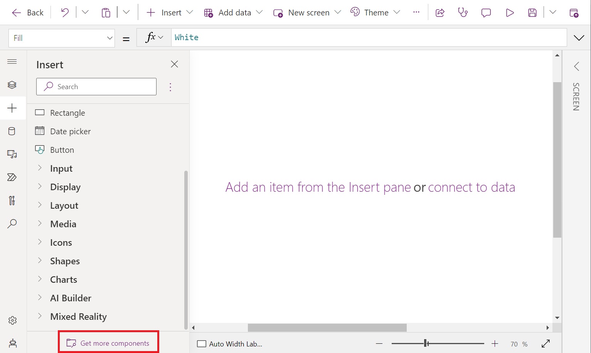Open the Advanced tools panel
The image size is (591, 353).
click(12, 200)
